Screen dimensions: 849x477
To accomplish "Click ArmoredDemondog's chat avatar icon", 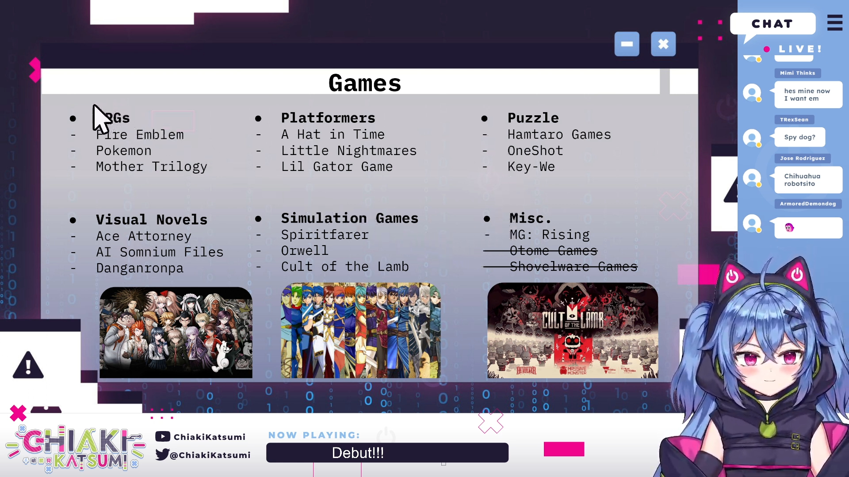I will click(x=752, y=223).
